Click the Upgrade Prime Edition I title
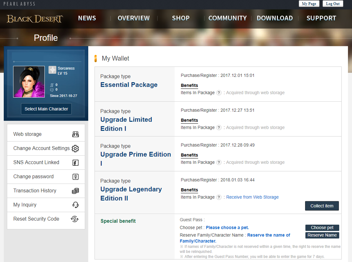This screenshot has height=262, width=352. tap(135, 159)
